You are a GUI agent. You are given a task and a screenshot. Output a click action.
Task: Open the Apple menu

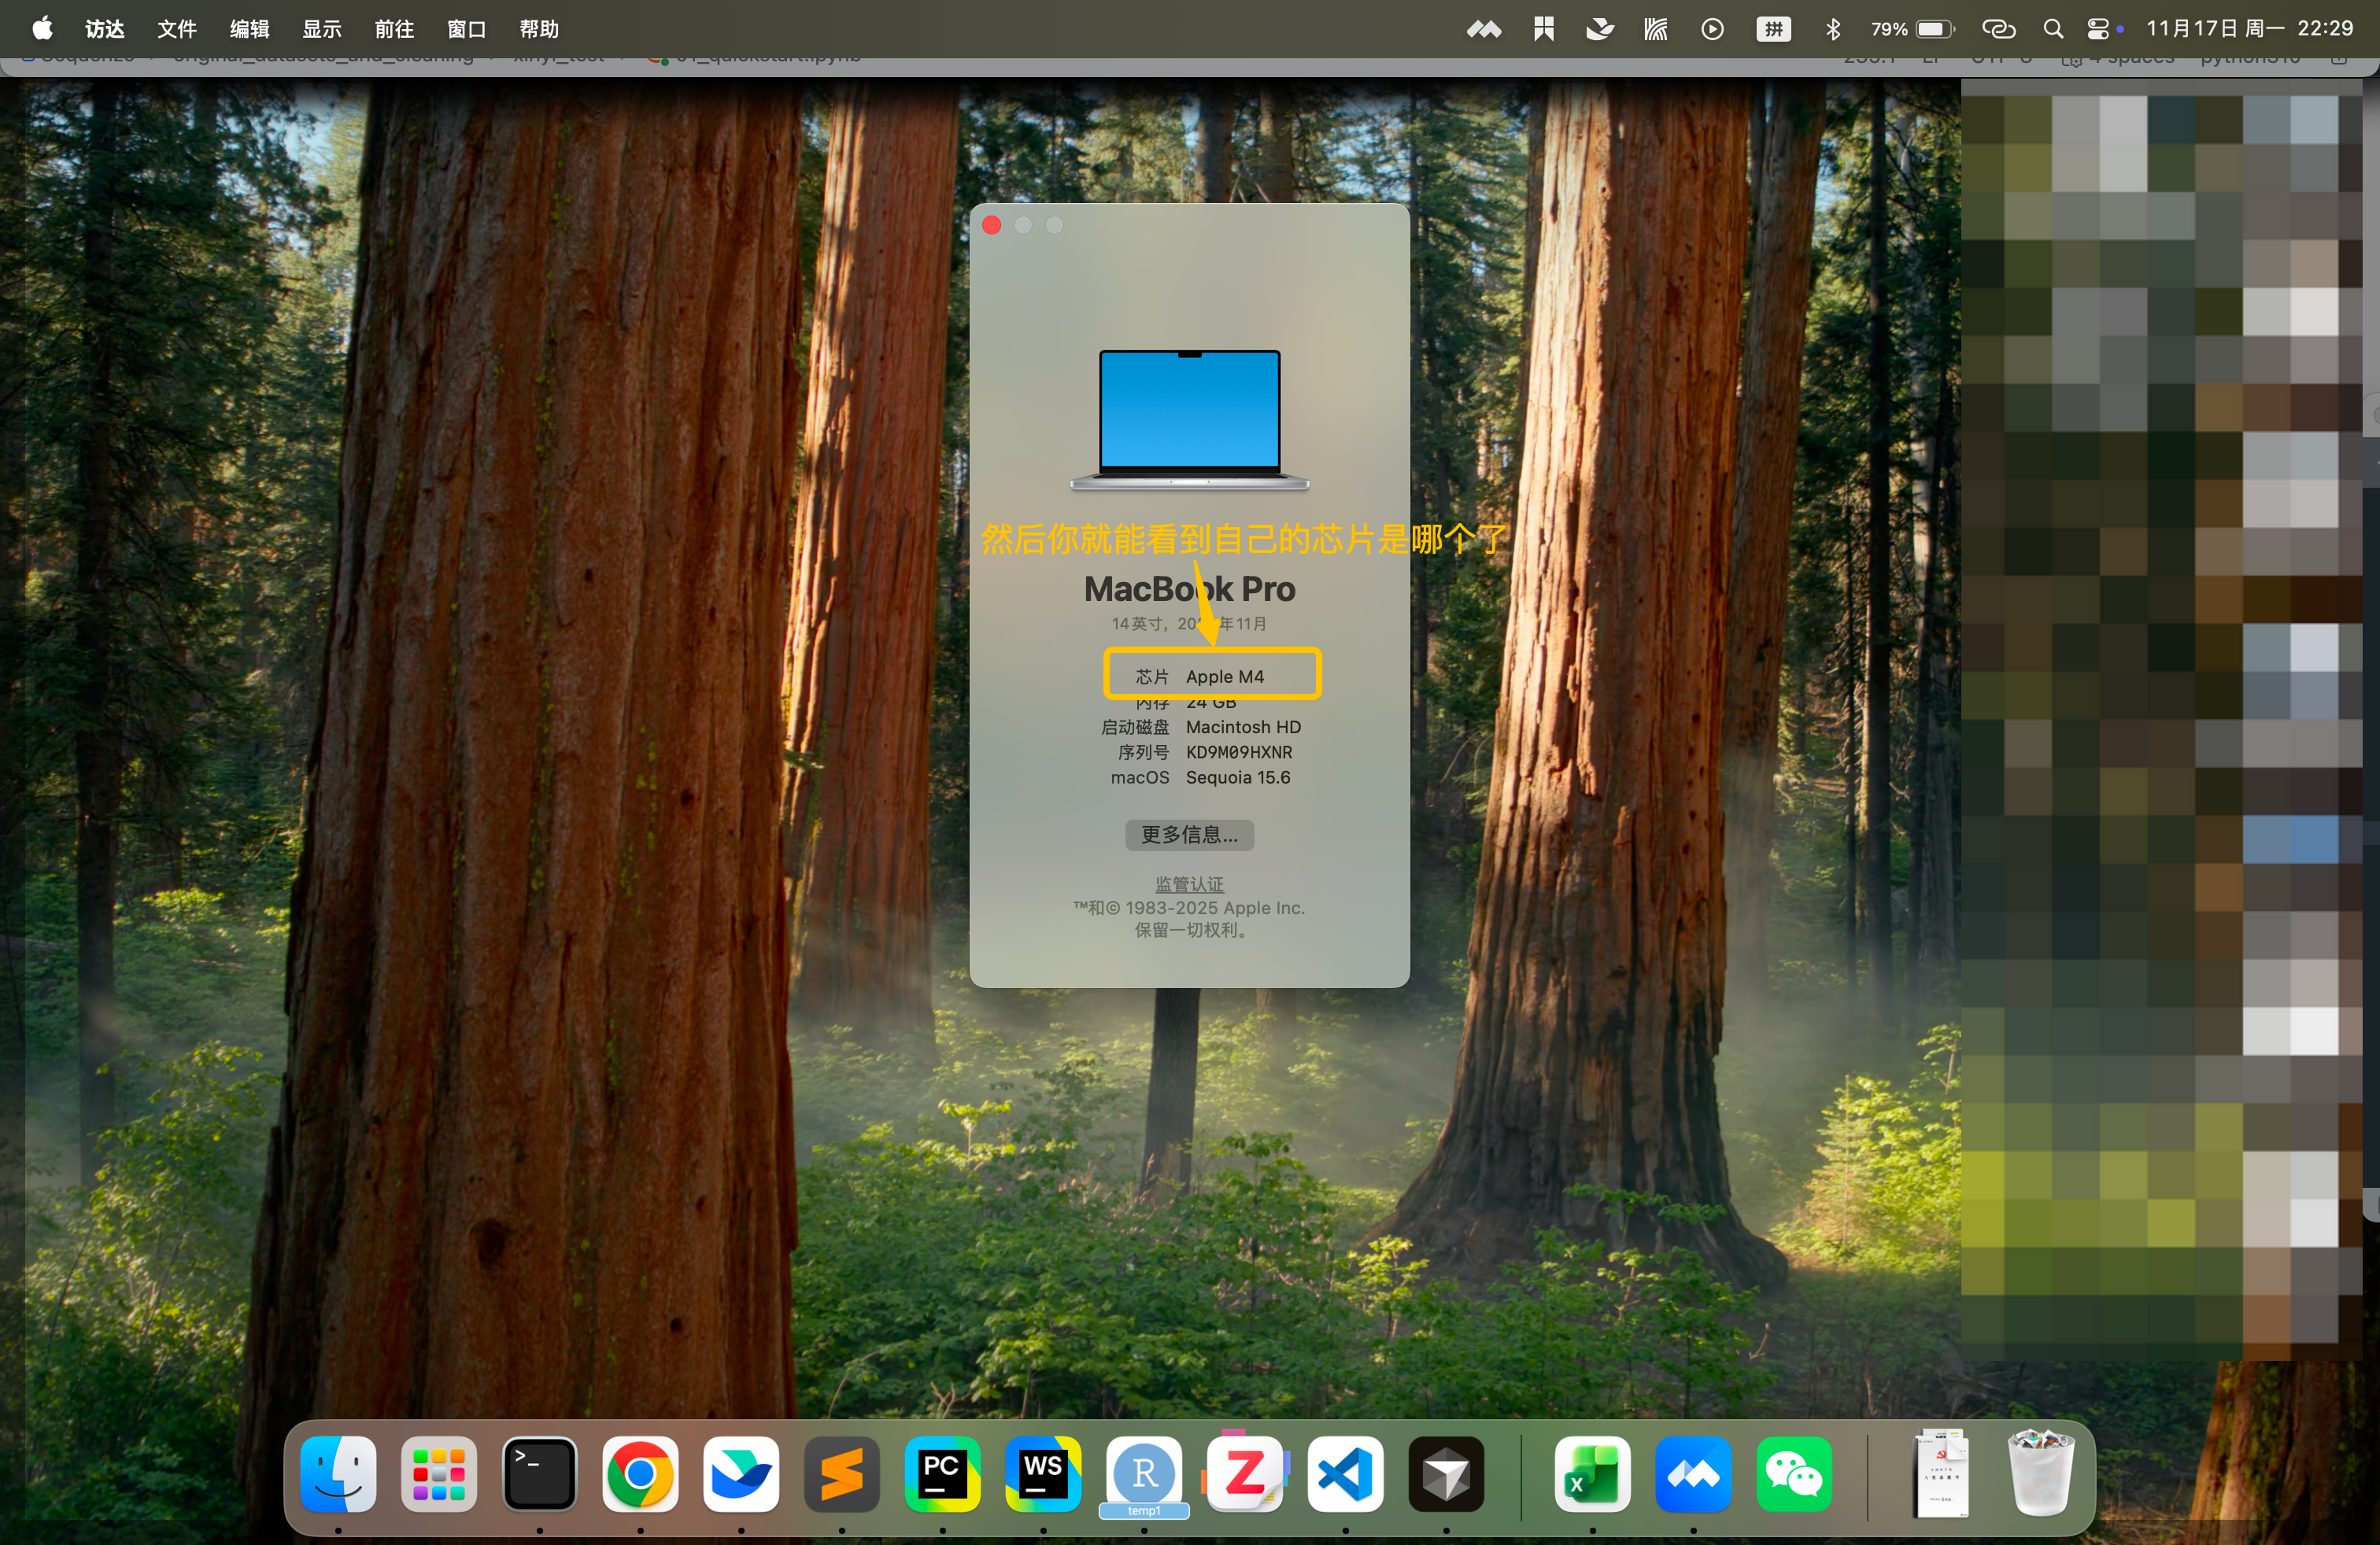click(x=42, y=29)
